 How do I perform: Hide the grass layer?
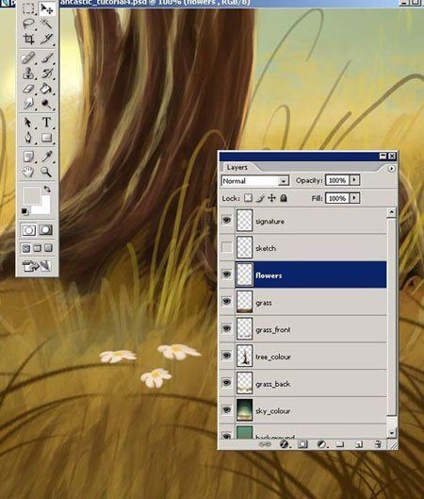227,301
